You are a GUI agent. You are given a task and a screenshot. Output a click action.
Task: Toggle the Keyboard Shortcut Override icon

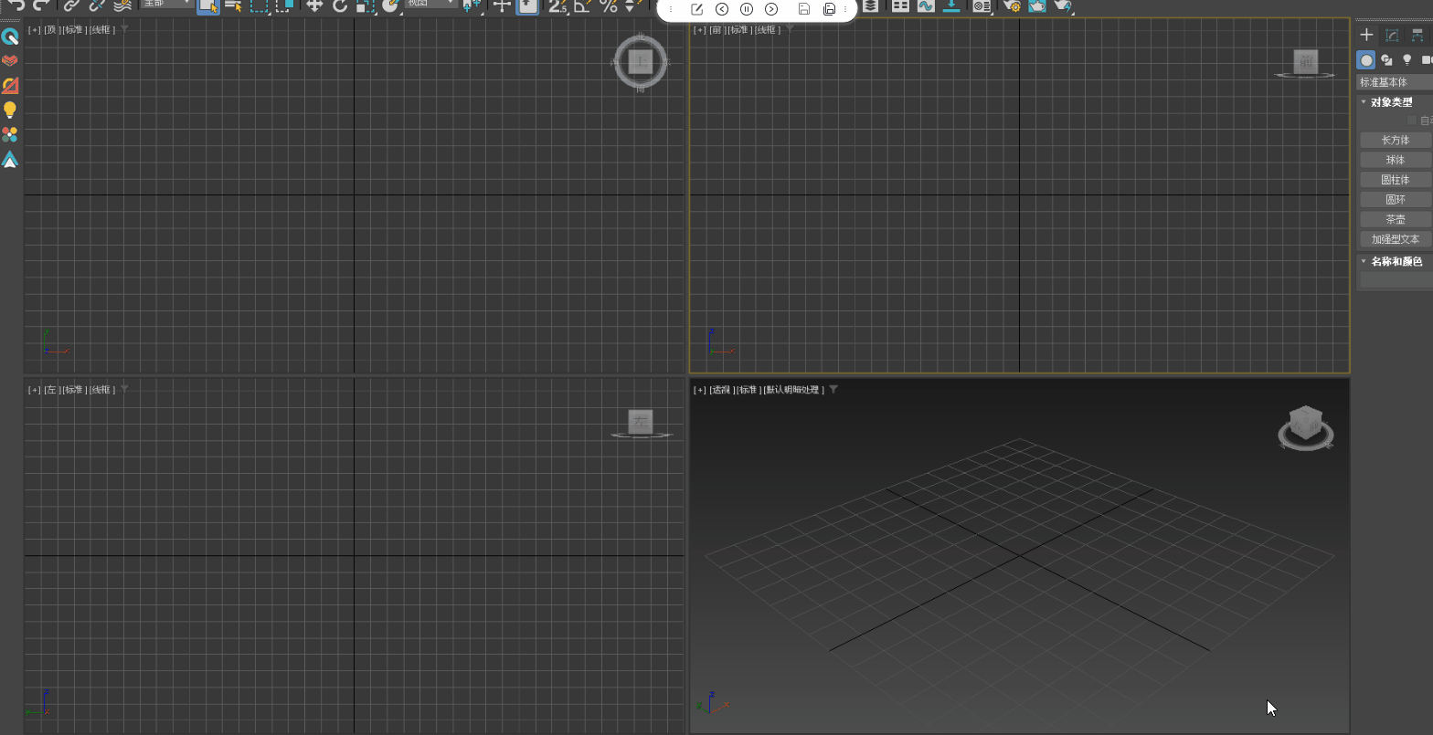click(x=527, y=5)
